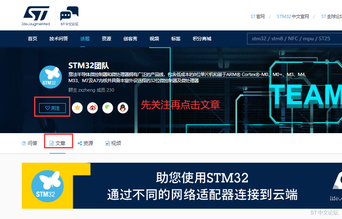Select the 话题 nav item
This screenshot has height=219, width=342.
[85, 39]
